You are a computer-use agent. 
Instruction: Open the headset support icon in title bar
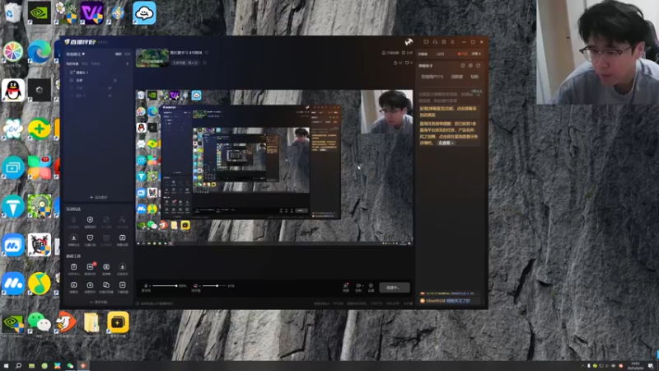pyautogui.click(x=435, y=42)
